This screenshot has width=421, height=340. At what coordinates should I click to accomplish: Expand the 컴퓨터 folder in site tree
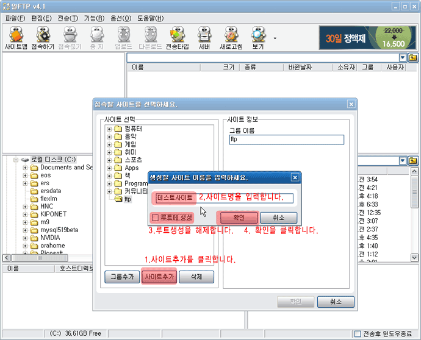[109, 129]
